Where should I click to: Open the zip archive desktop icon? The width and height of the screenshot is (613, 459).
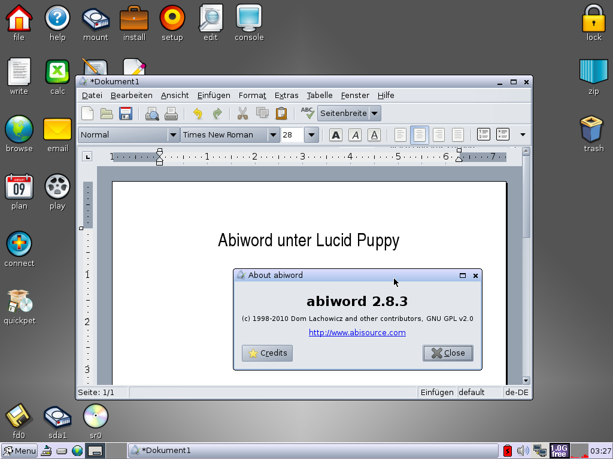tap(593, 76)
